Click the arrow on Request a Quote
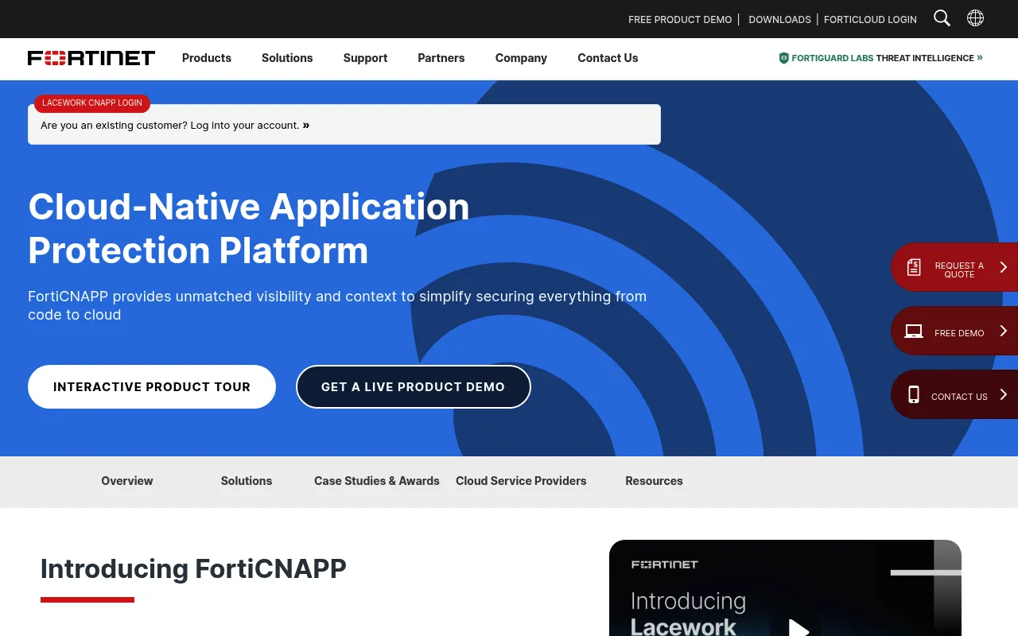The height and width of the screenshot is (636, 1018). coord(1004,267)
